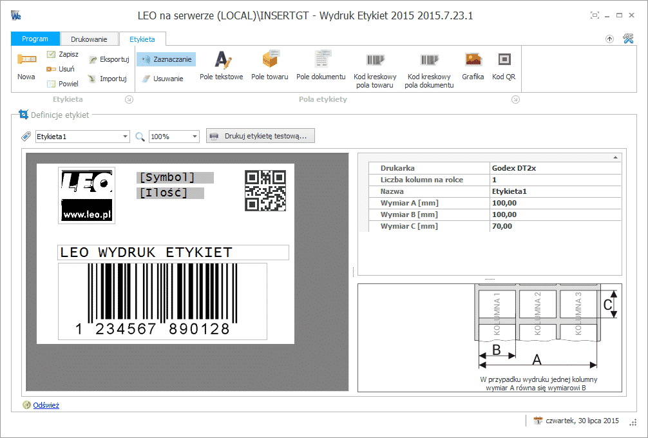Click the date czwartek, 30 lipca 2015
648x438 pixels.
pyautogui.click(x=582, y=421)
